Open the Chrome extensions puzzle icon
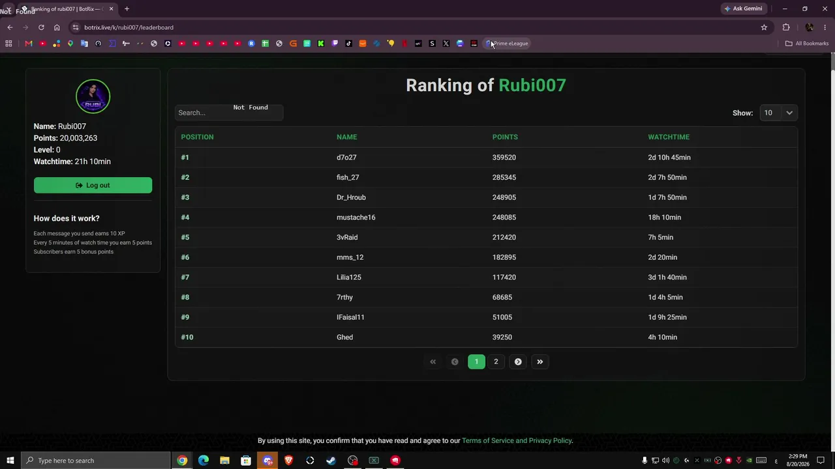 point(786,27)
